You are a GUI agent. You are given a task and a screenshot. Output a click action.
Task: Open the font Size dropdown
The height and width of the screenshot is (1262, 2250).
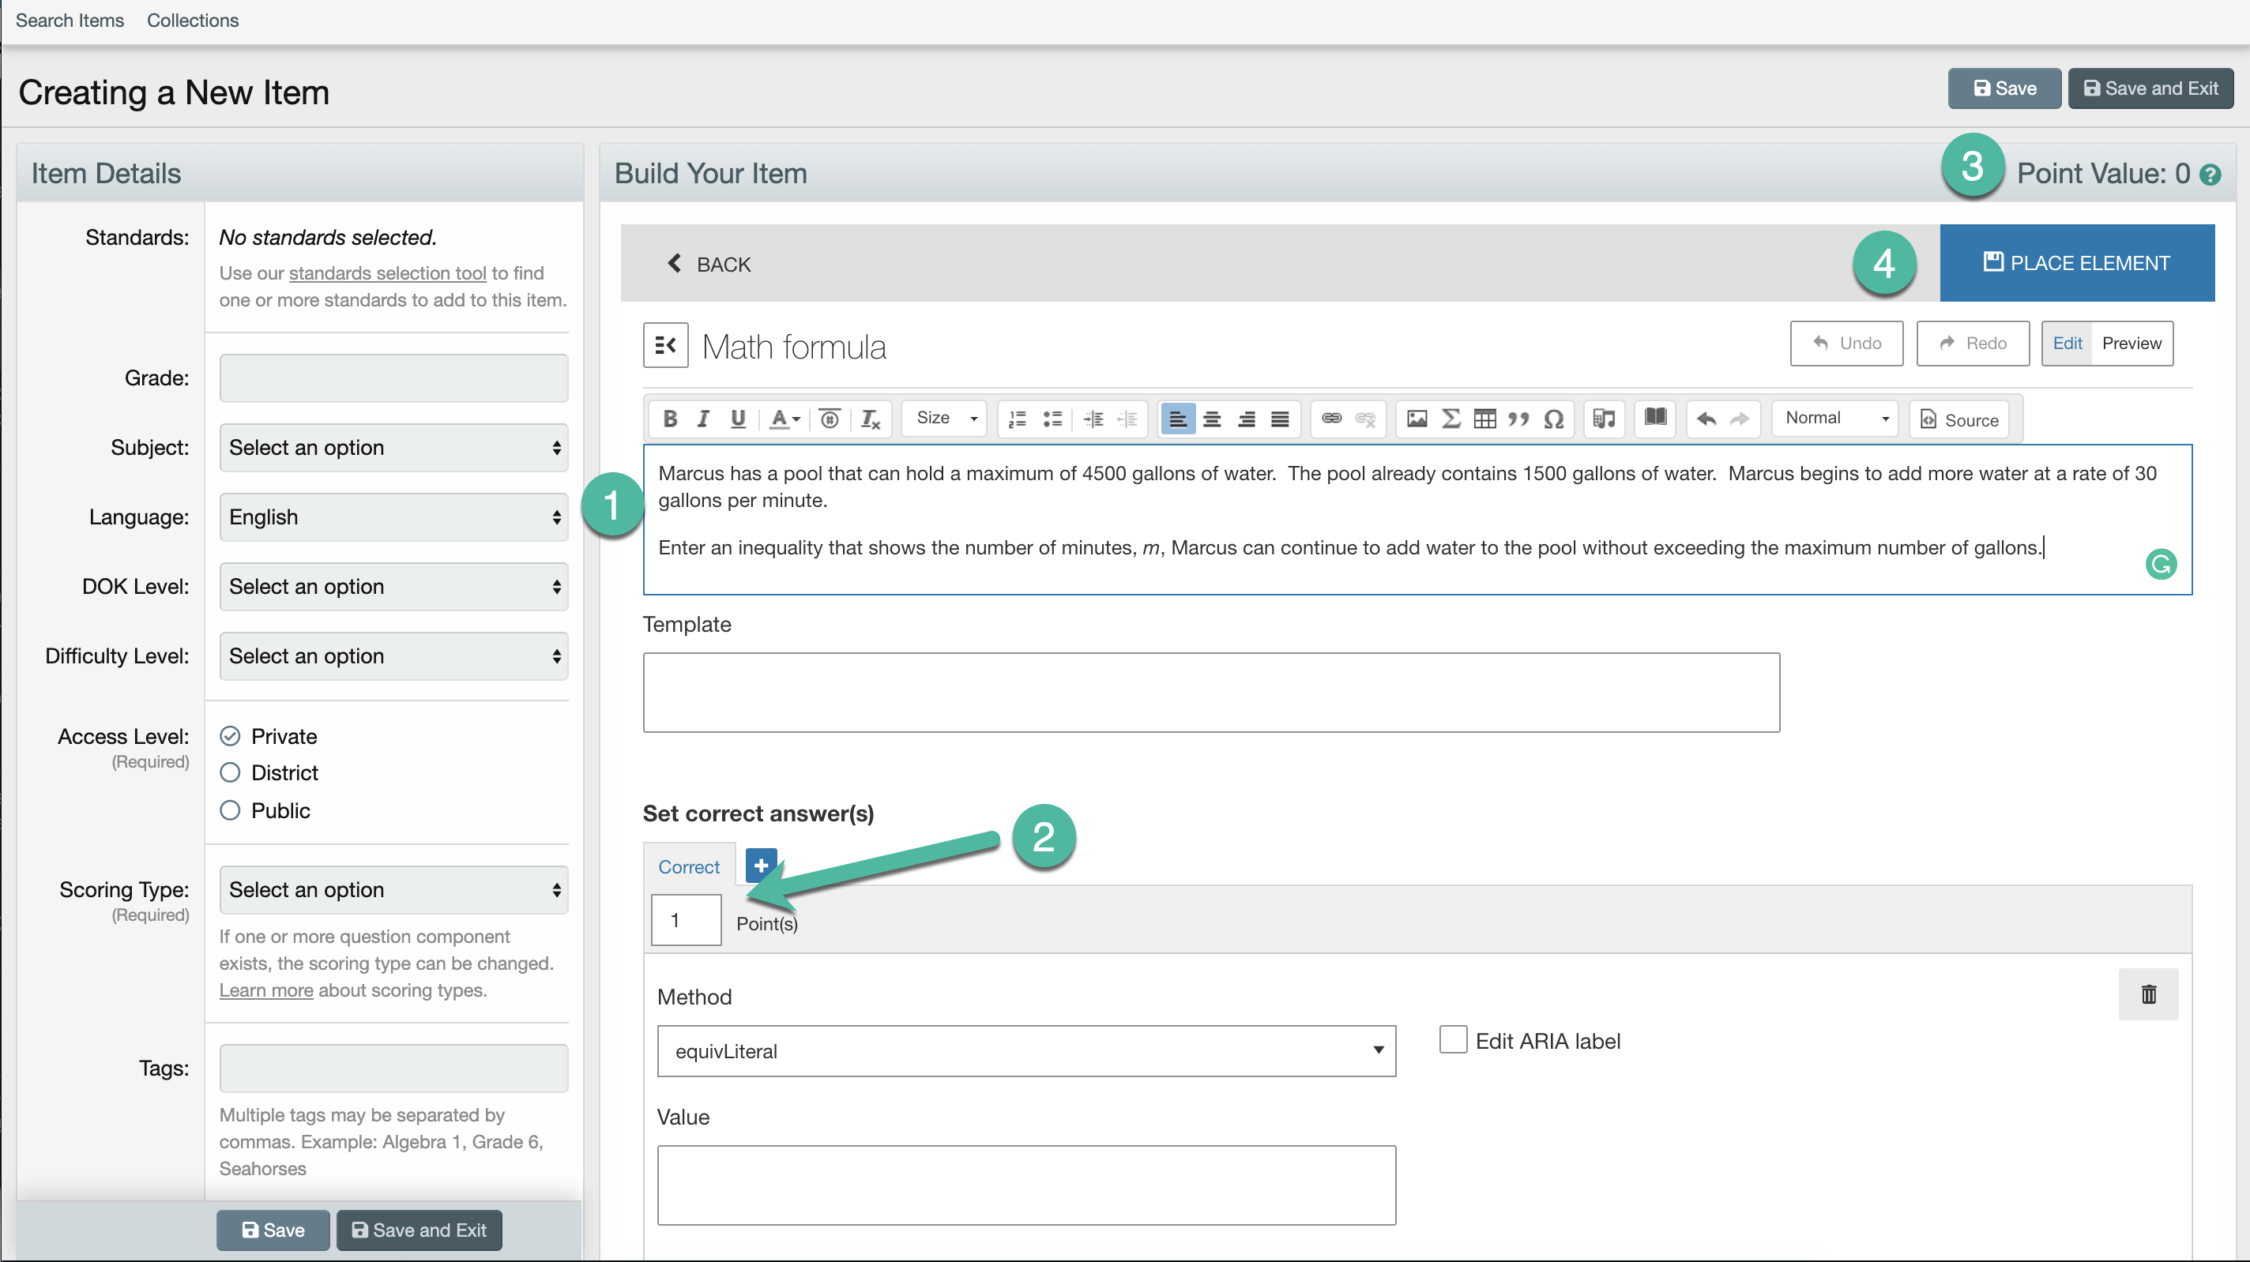pos(945,419)
